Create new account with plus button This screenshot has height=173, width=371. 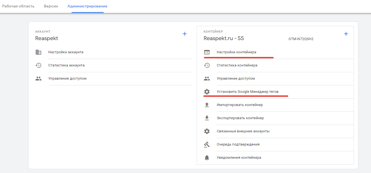click(185, 34)
